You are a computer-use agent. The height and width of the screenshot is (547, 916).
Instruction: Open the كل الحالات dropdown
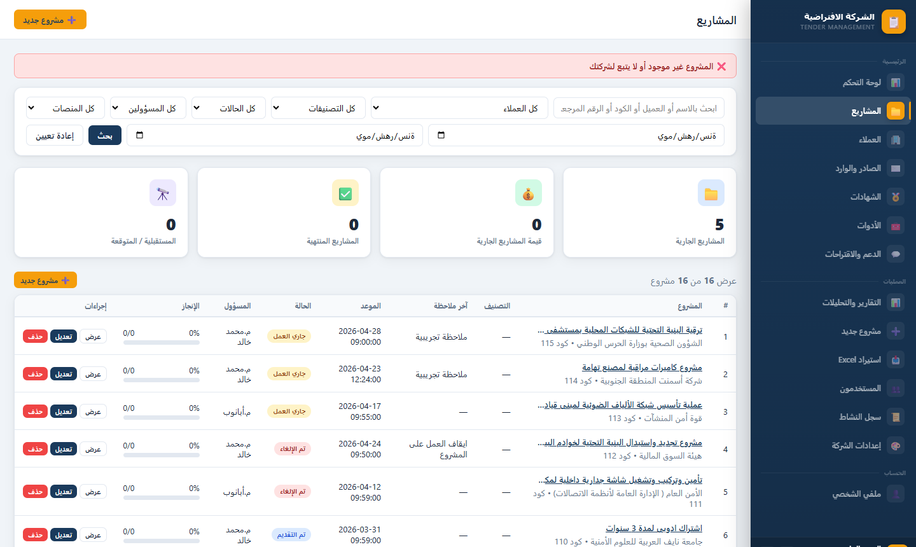click(x=228, y=108)
